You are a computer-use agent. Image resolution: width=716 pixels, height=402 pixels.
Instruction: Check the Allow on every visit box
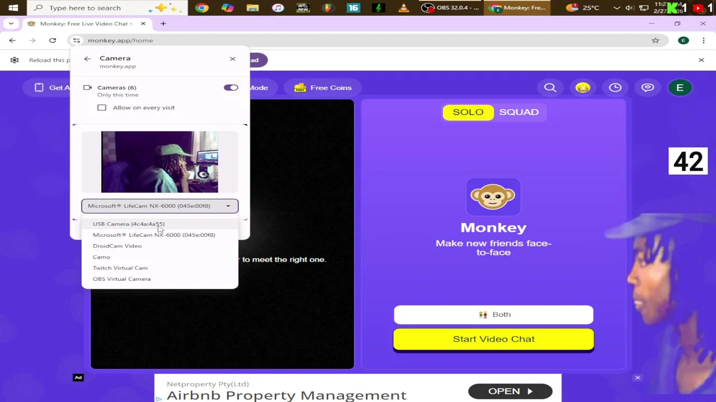(102, 108)
